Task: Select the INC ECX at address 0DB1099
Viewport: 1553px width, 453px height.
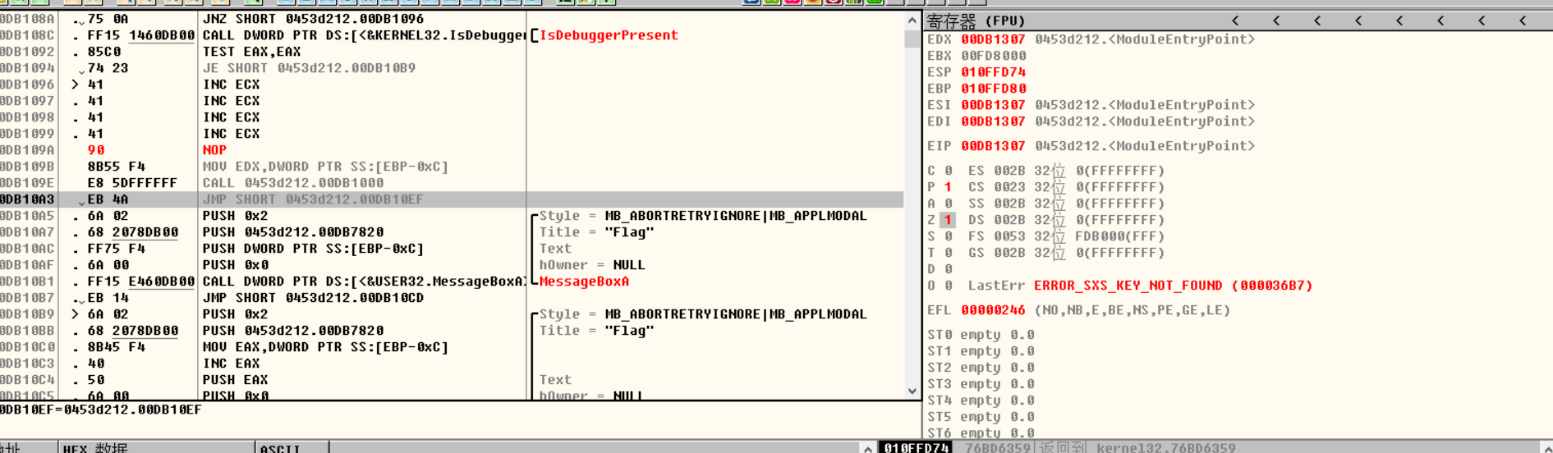Action: click(x=231, y=134)
